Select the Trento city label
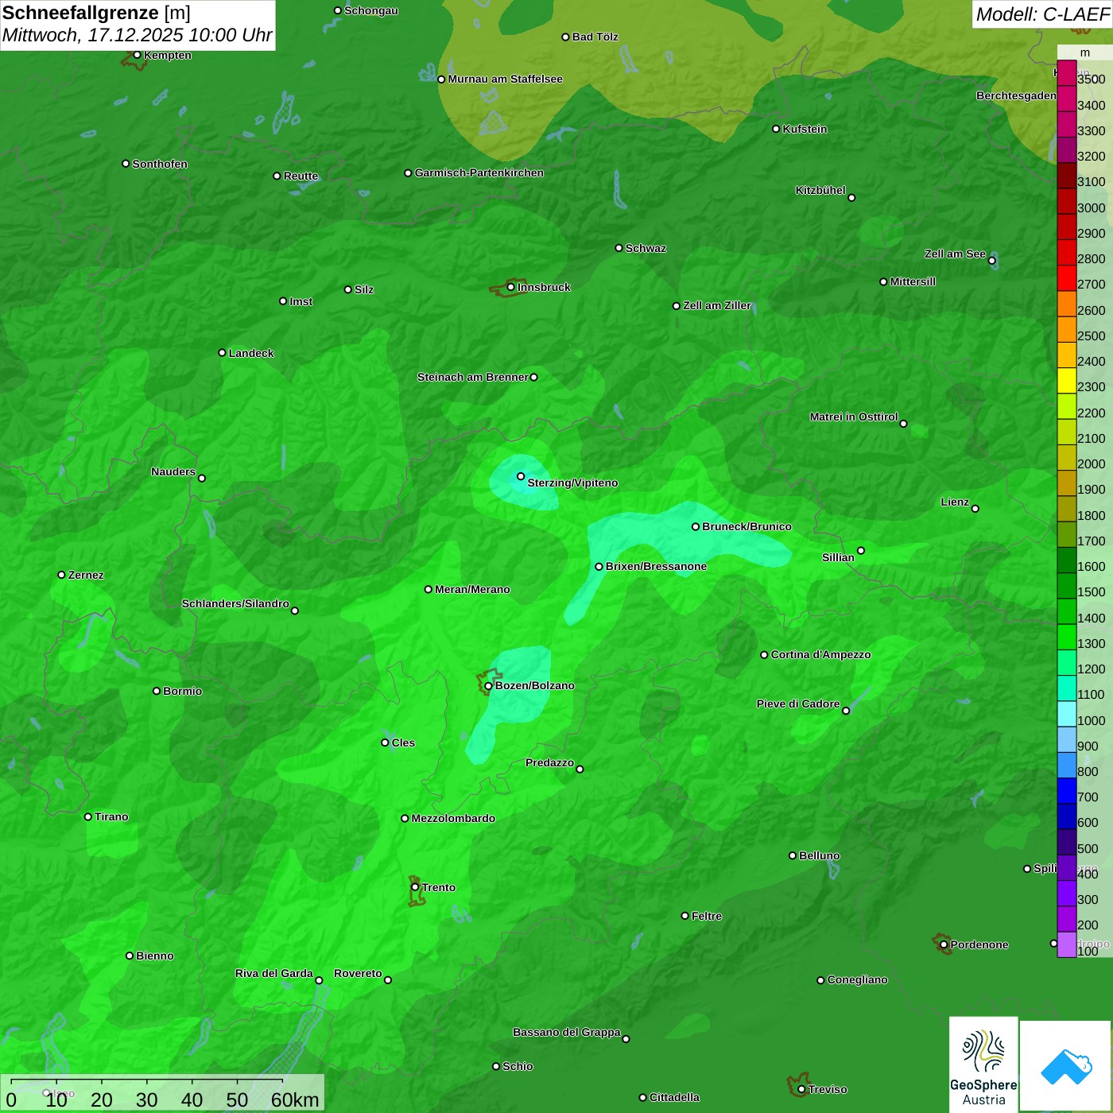The image size is (1113, 1113). [439, 887]
